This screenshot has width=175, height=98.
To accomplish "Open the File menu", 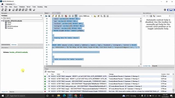I will click(2, 7).
